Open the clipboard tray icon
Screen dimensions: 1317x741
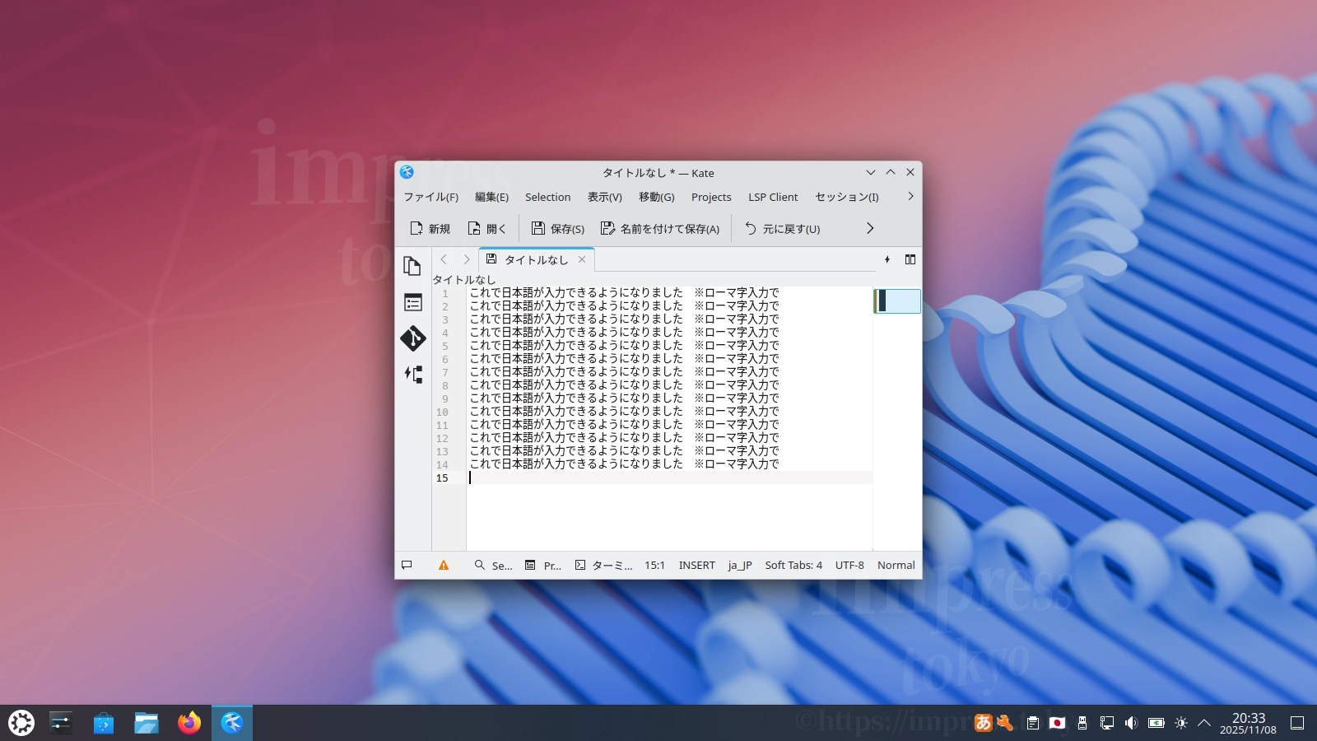coord(1033,723)
